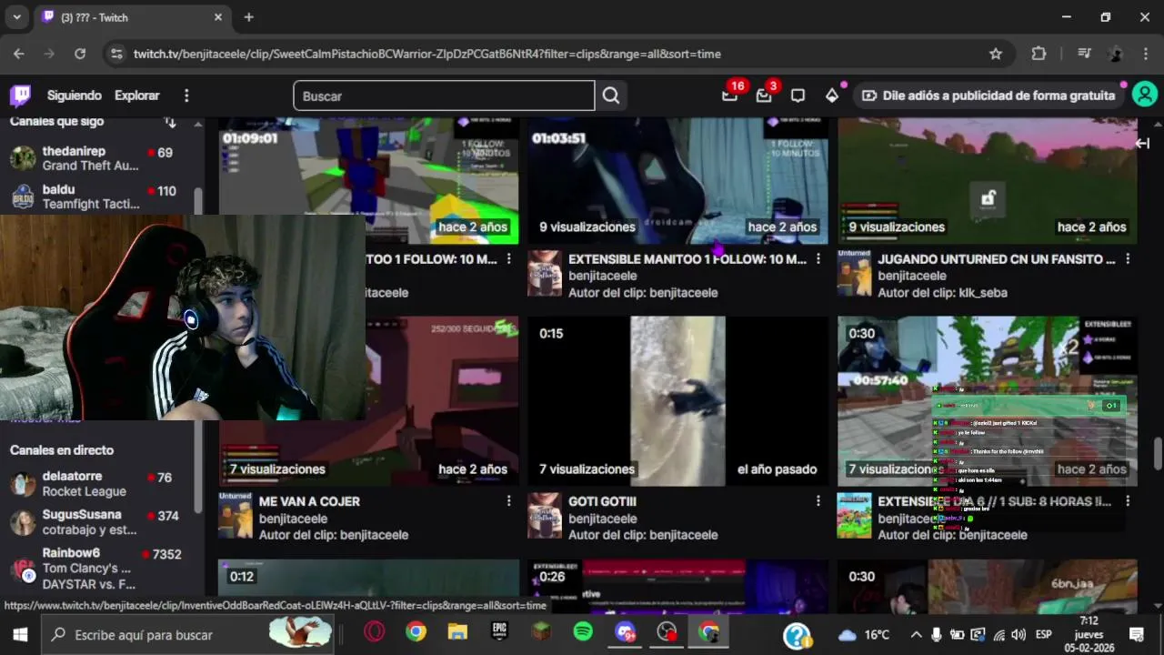Click the Twitch logo home icon
Screen dimensions: 1164x655
click(20, 96)
